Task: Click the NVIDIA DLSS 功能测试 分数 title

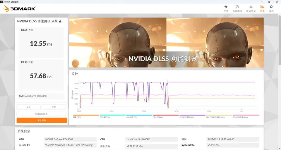Action: 37,21
